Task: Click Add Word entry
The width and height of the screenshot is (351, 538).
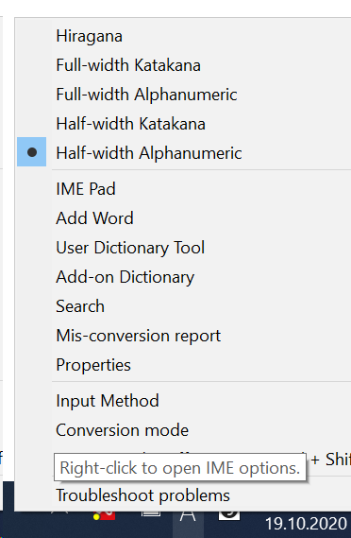Action: 94,218
